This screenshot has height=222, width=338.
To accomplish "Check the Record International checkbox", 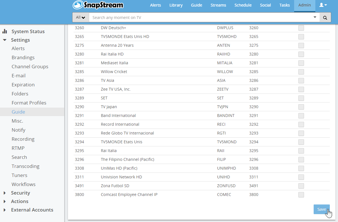I will [301, 124].
